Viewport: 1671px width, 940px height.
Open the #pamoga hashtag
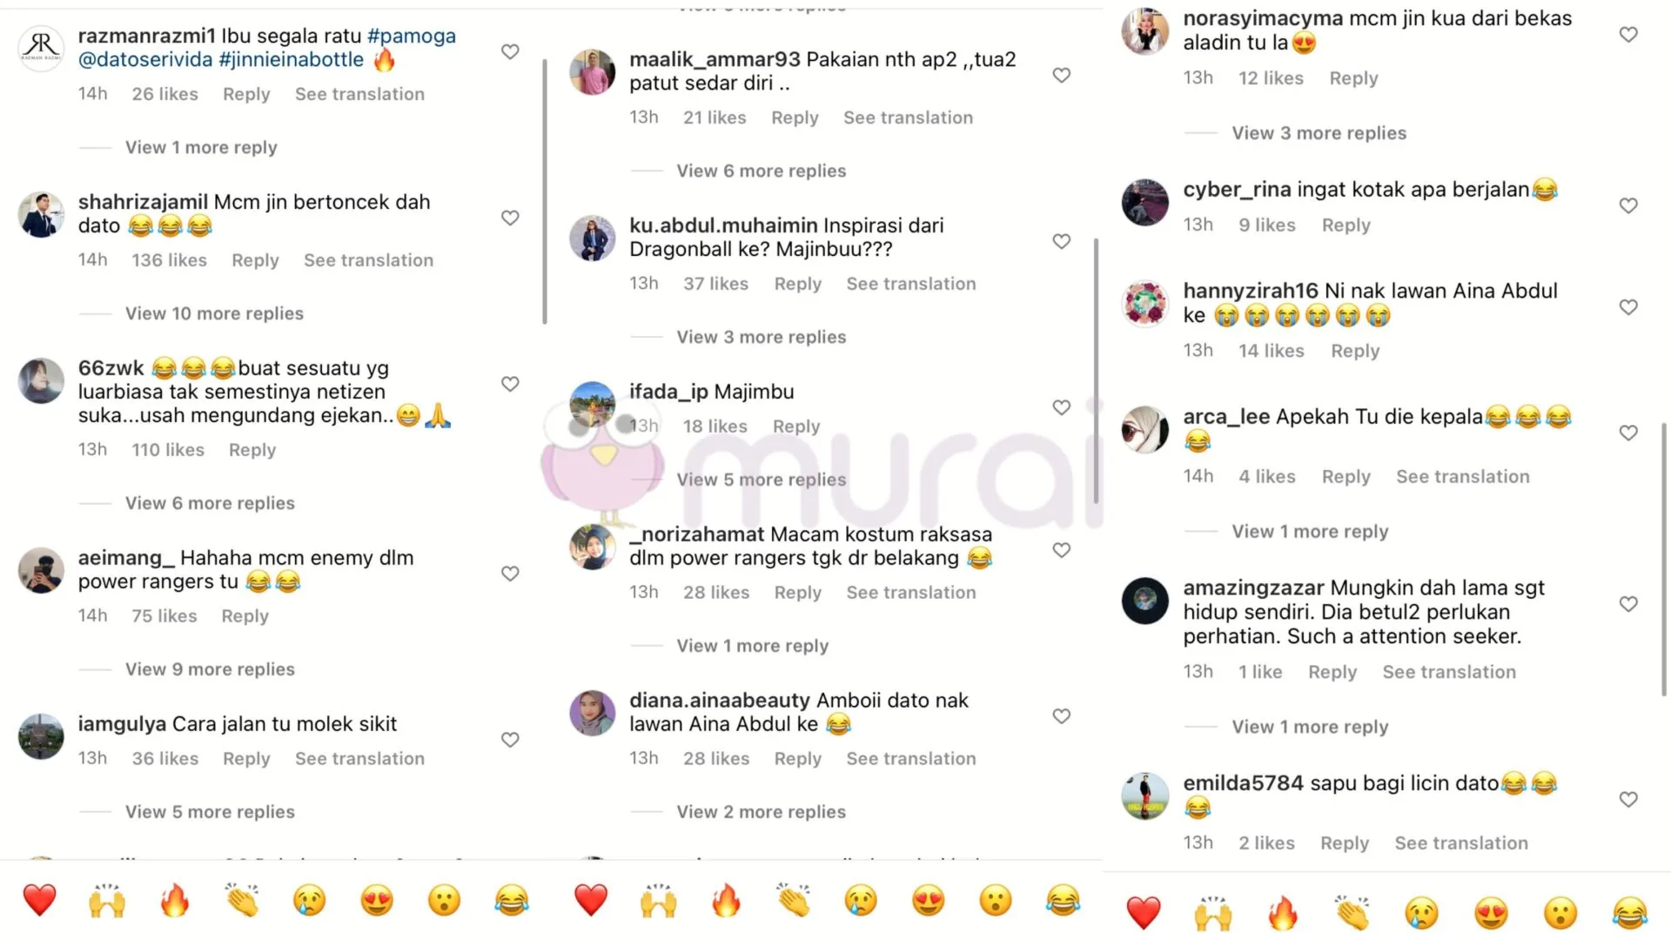[412, 36]
